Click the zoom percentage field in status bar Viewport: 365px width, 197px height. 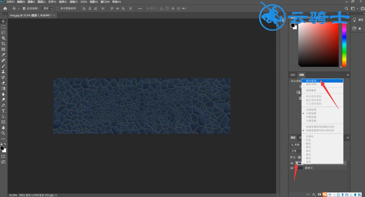13,195
